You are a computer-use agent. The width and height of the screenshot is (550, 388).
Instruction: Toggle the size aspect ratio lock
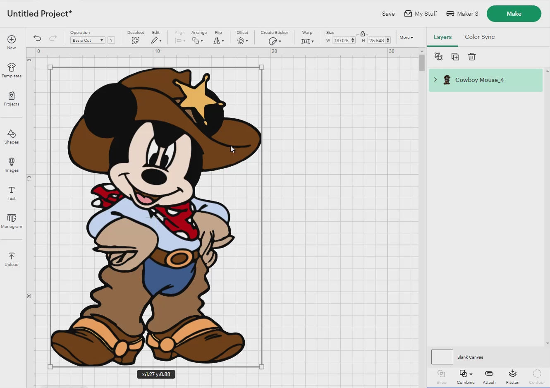pyautogui.click(x=362, y=34)
